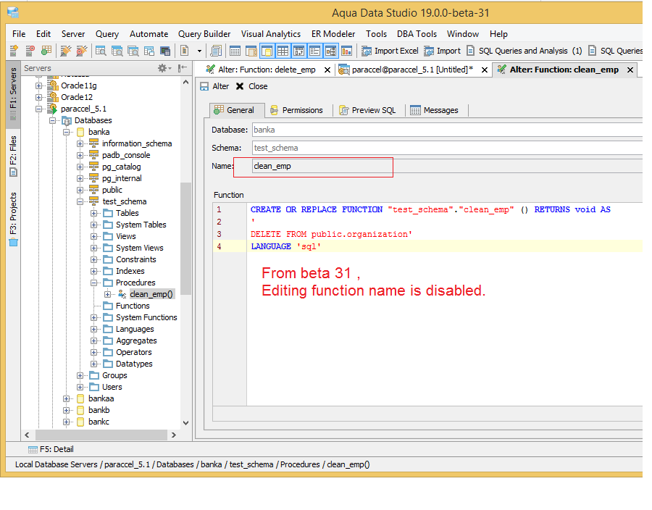
Task: Open the Visual Analytics menu
Action: [x=271, y=34]
